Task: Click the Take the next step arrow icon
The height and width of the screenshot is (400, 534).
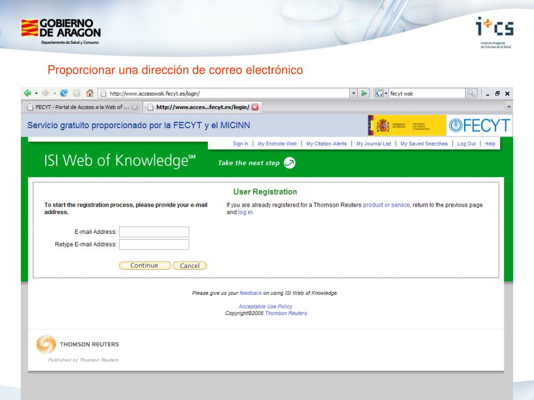Action: 289,163
